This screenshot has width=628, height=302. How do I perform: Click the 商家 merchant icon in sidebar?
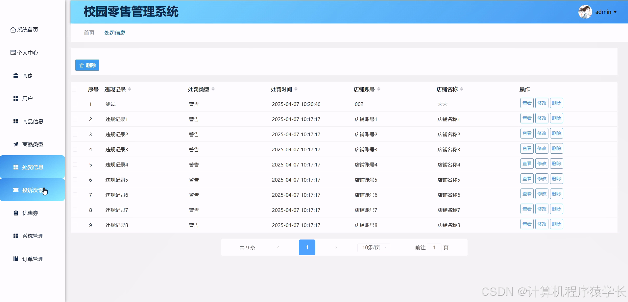pos(15,75)
